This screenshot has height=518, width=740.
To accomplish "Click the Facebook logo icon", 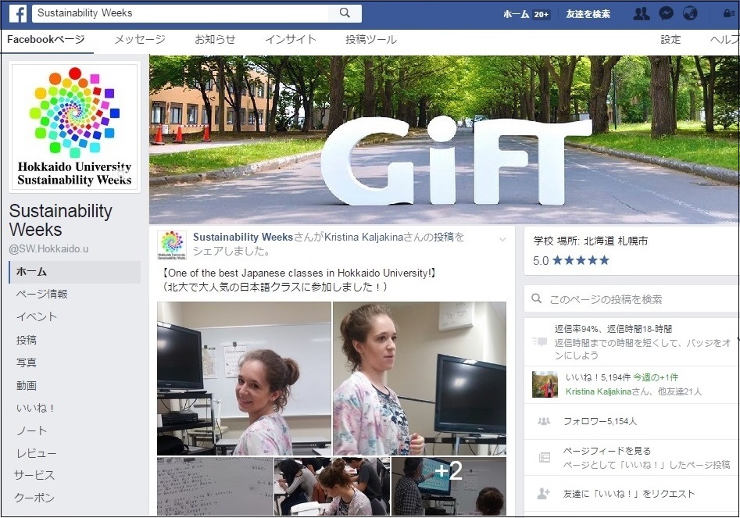I will (x=18, y=13).
